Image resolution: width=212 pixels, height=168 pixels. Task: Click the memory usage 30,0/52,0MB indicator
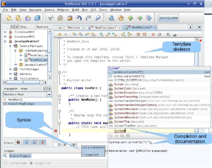pos(169,18)
